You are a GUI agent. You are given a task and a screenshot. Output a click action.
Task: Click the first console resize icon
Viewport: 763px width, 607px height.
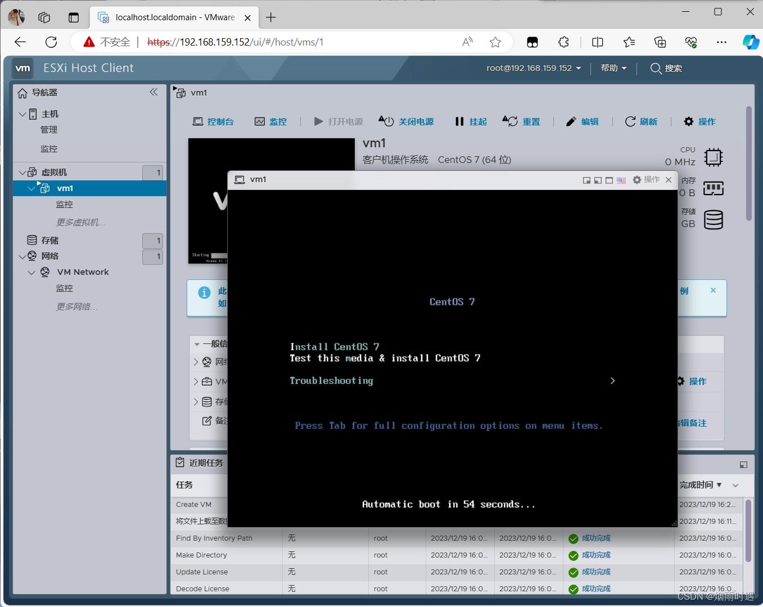[x=587, y=180]
